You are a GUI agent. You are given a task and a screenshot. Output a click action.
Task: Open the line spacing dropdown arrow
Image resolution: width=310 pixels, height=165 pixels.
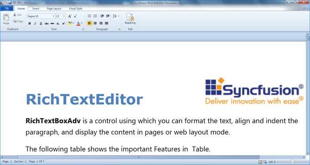click(119, 16)
